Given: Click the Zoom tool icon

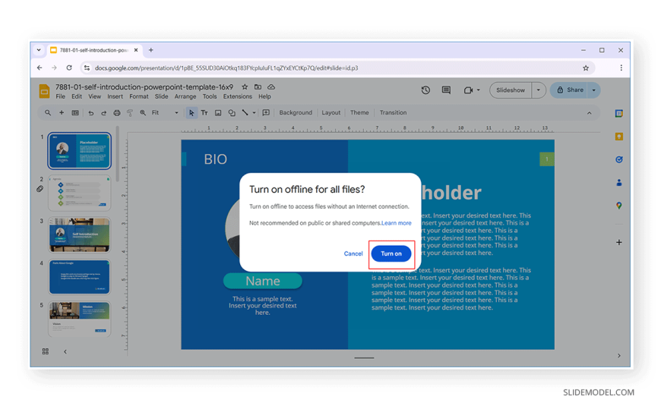Looking at the screenshot, I should pos(143,113).
